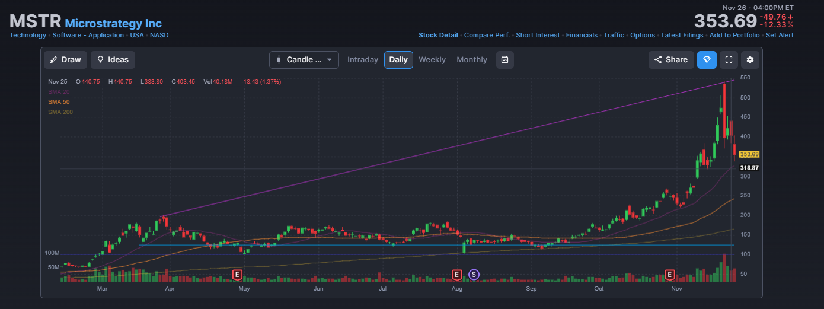Share the chart
Screen dimensions: 824x309
click(671, 60)
